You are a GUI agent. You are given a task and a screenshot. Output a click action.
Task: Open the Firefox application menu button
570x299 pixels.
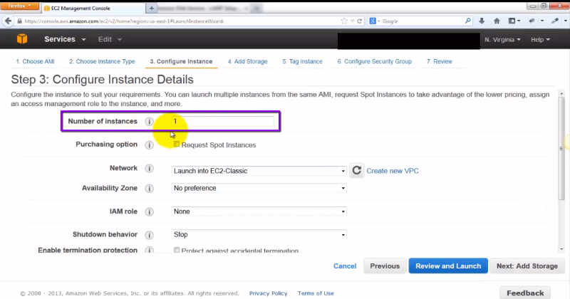(20, 6)
